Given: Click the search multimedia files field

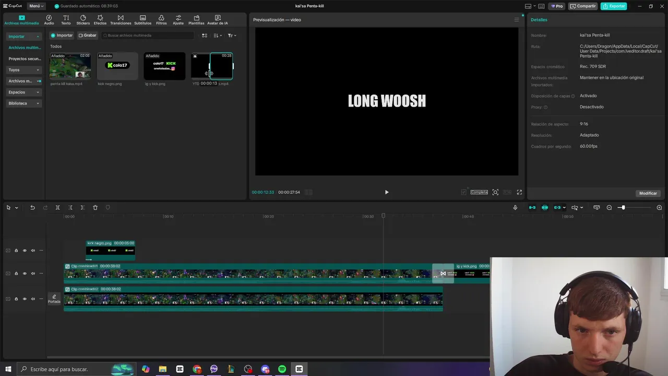Looking at the screenshot, I should pos(148,36).
